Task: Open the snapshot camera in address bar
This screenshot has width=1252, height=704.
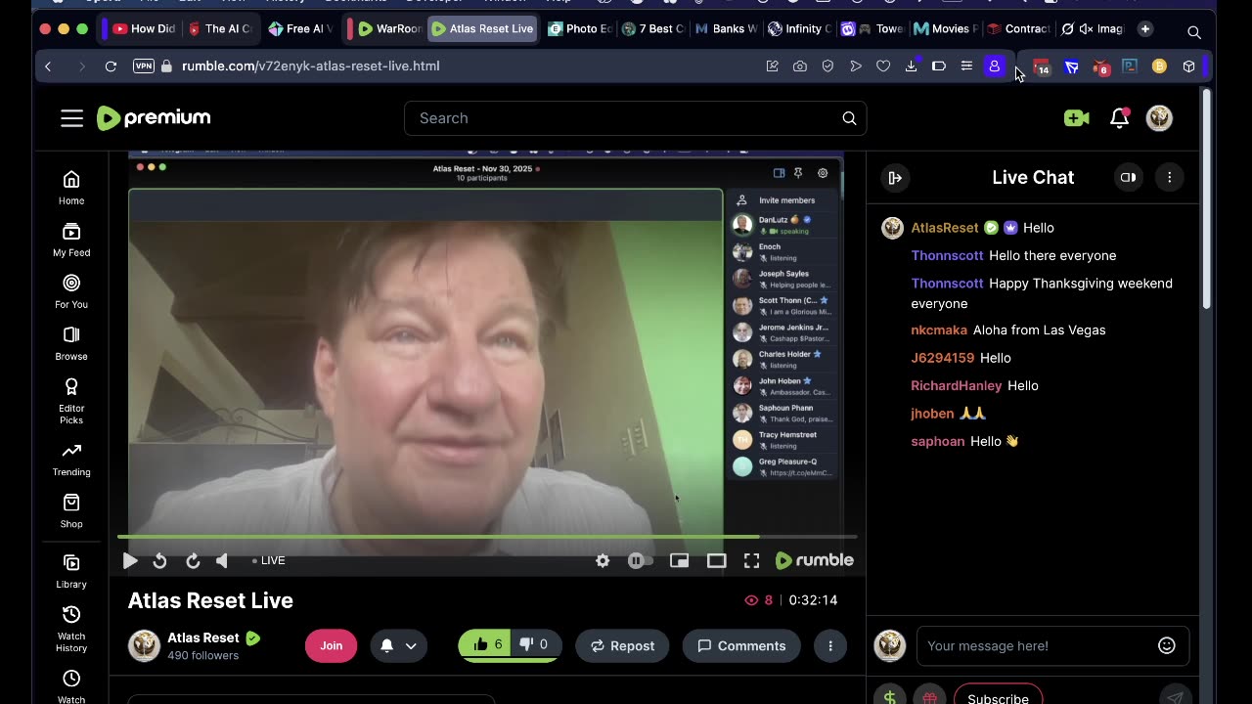Action: point(800,66)
